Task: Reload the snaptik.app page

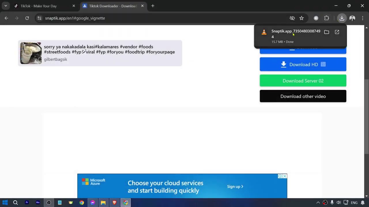Action: tap(27, 18)
